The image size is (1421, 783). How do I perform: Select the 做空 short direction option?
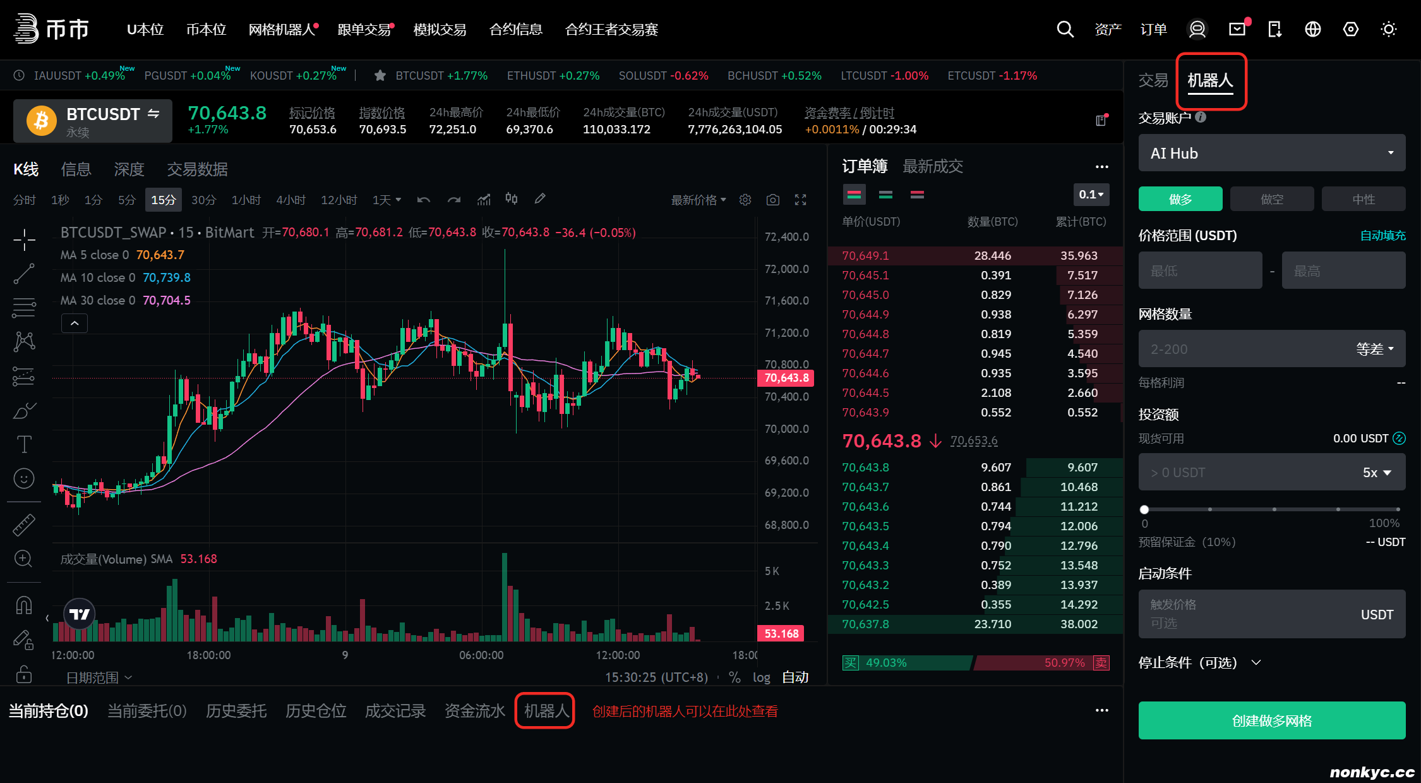pyautogui.click(x=1271, y=199)
